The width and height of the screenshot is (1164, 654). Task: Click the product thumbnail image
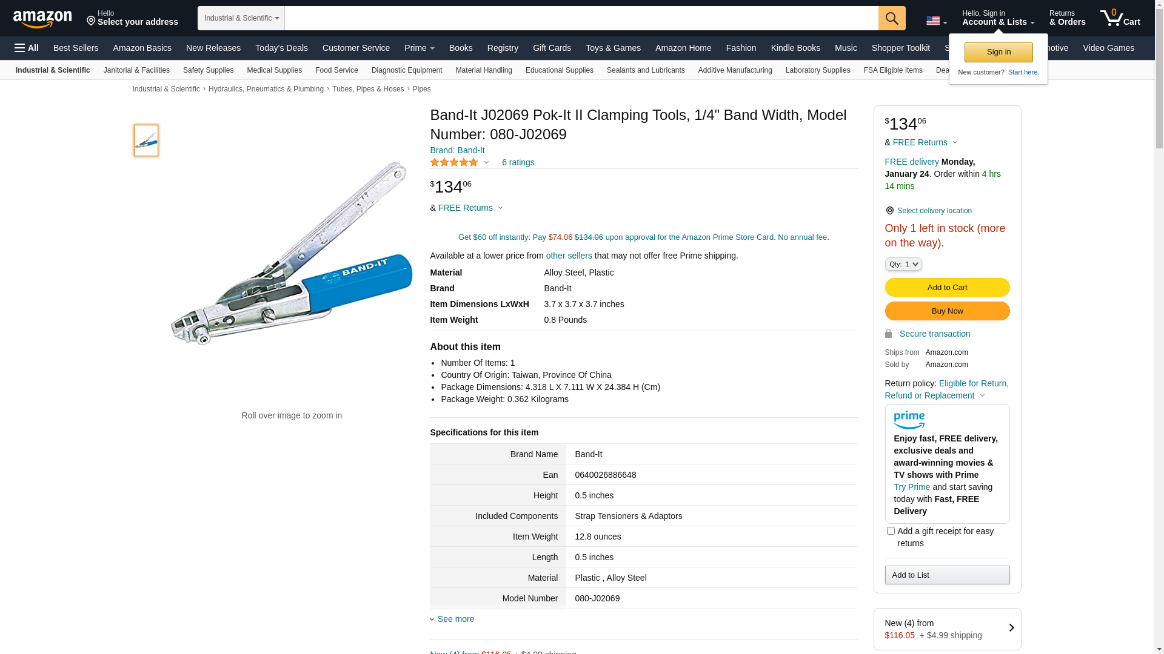146,140
